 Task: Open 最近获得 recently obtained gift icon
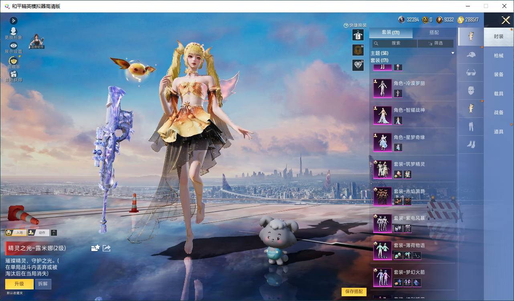14,76
